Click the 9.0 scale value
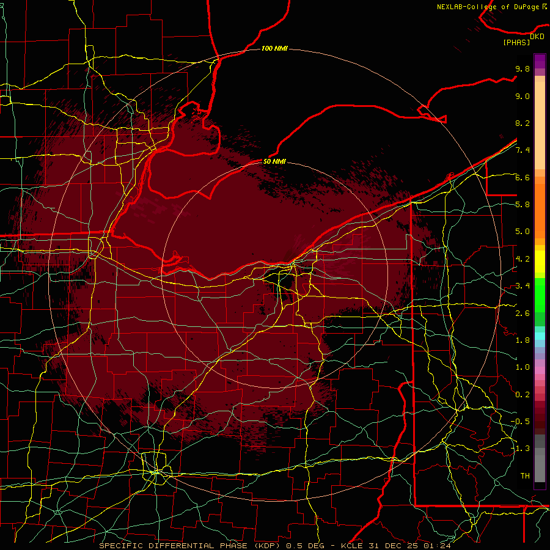The height and width of the screenshot is (550, 550). pyautogui.click(x=522, y=96)
